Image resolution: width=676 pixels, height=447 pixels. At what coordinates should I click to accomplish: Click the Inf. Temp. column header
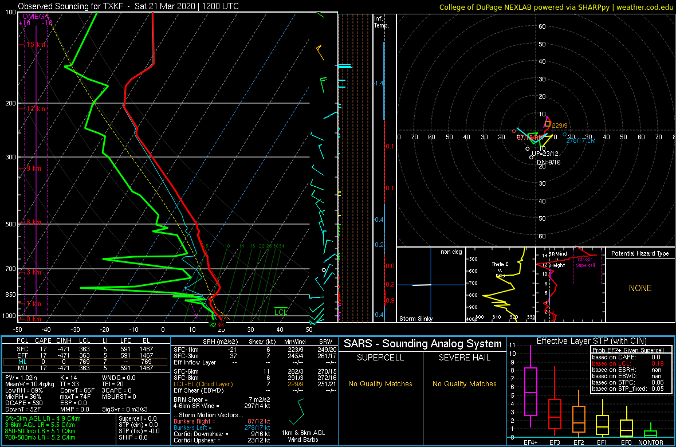click(382, 22)
